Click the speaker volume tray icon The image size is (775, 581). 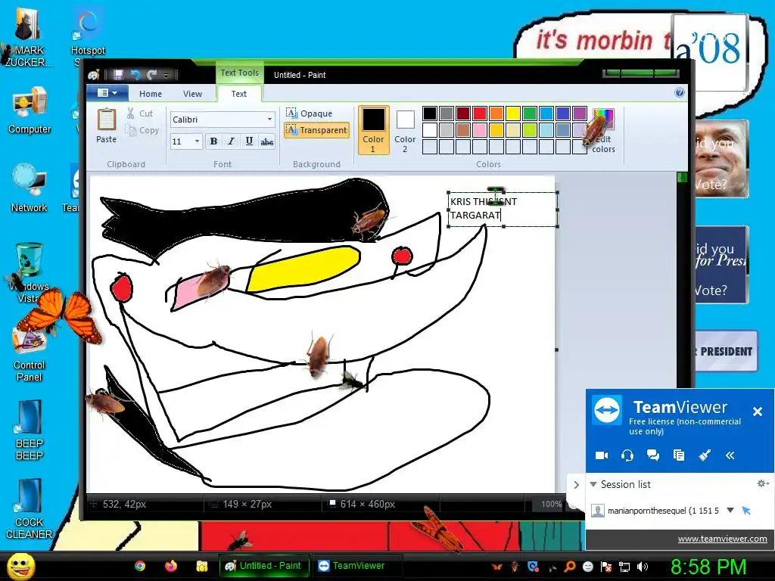pos(643,567)
